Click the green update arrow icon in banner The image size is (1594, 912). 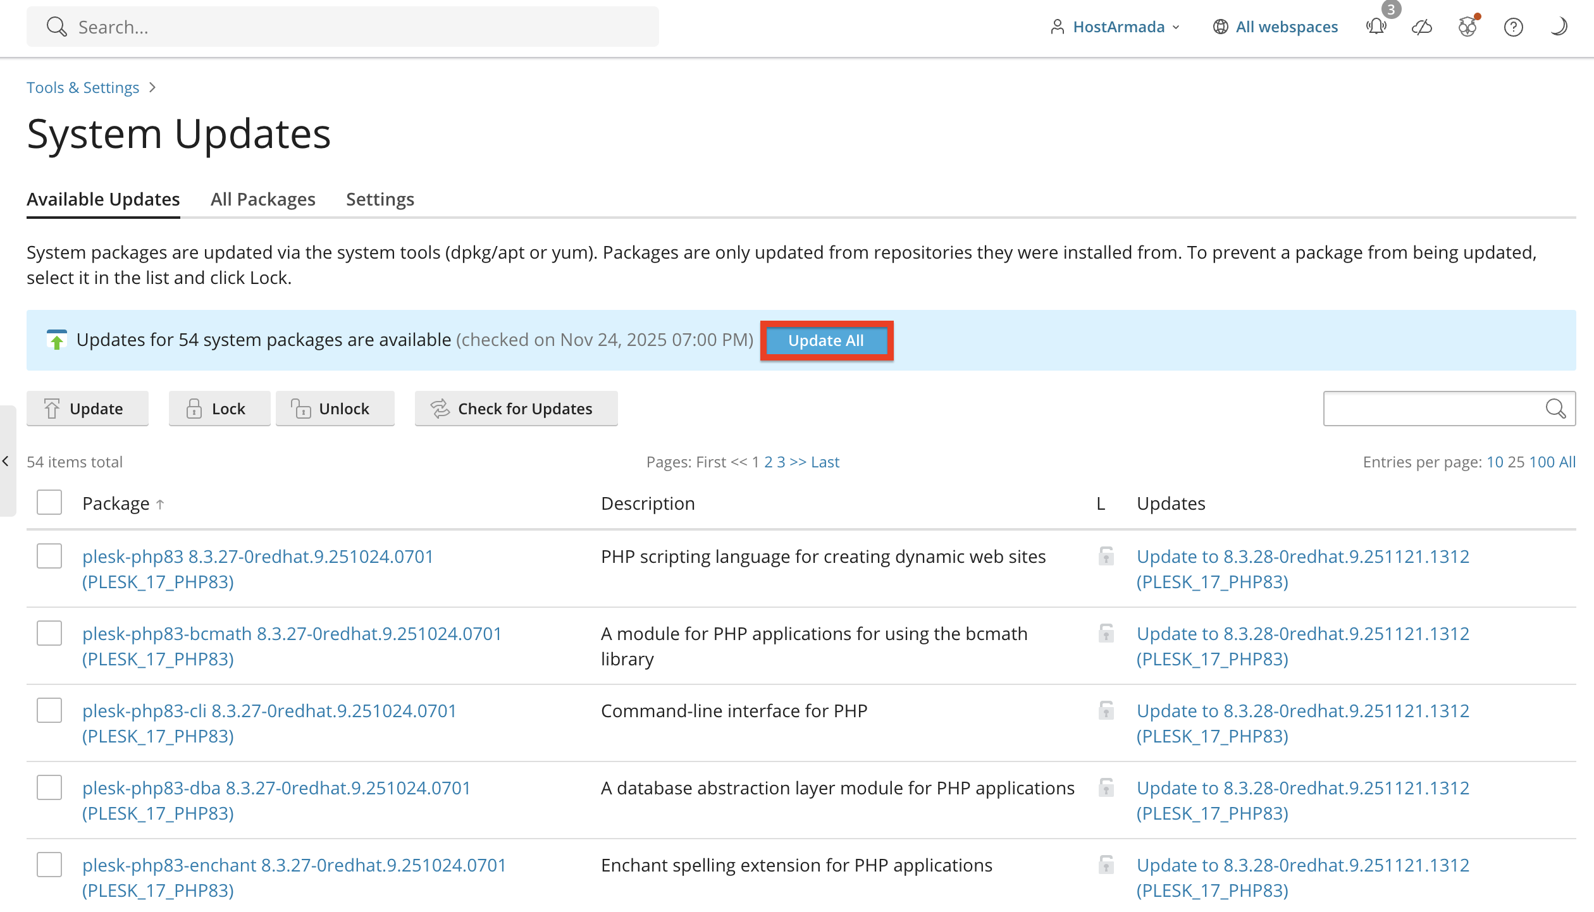(57, 340)
